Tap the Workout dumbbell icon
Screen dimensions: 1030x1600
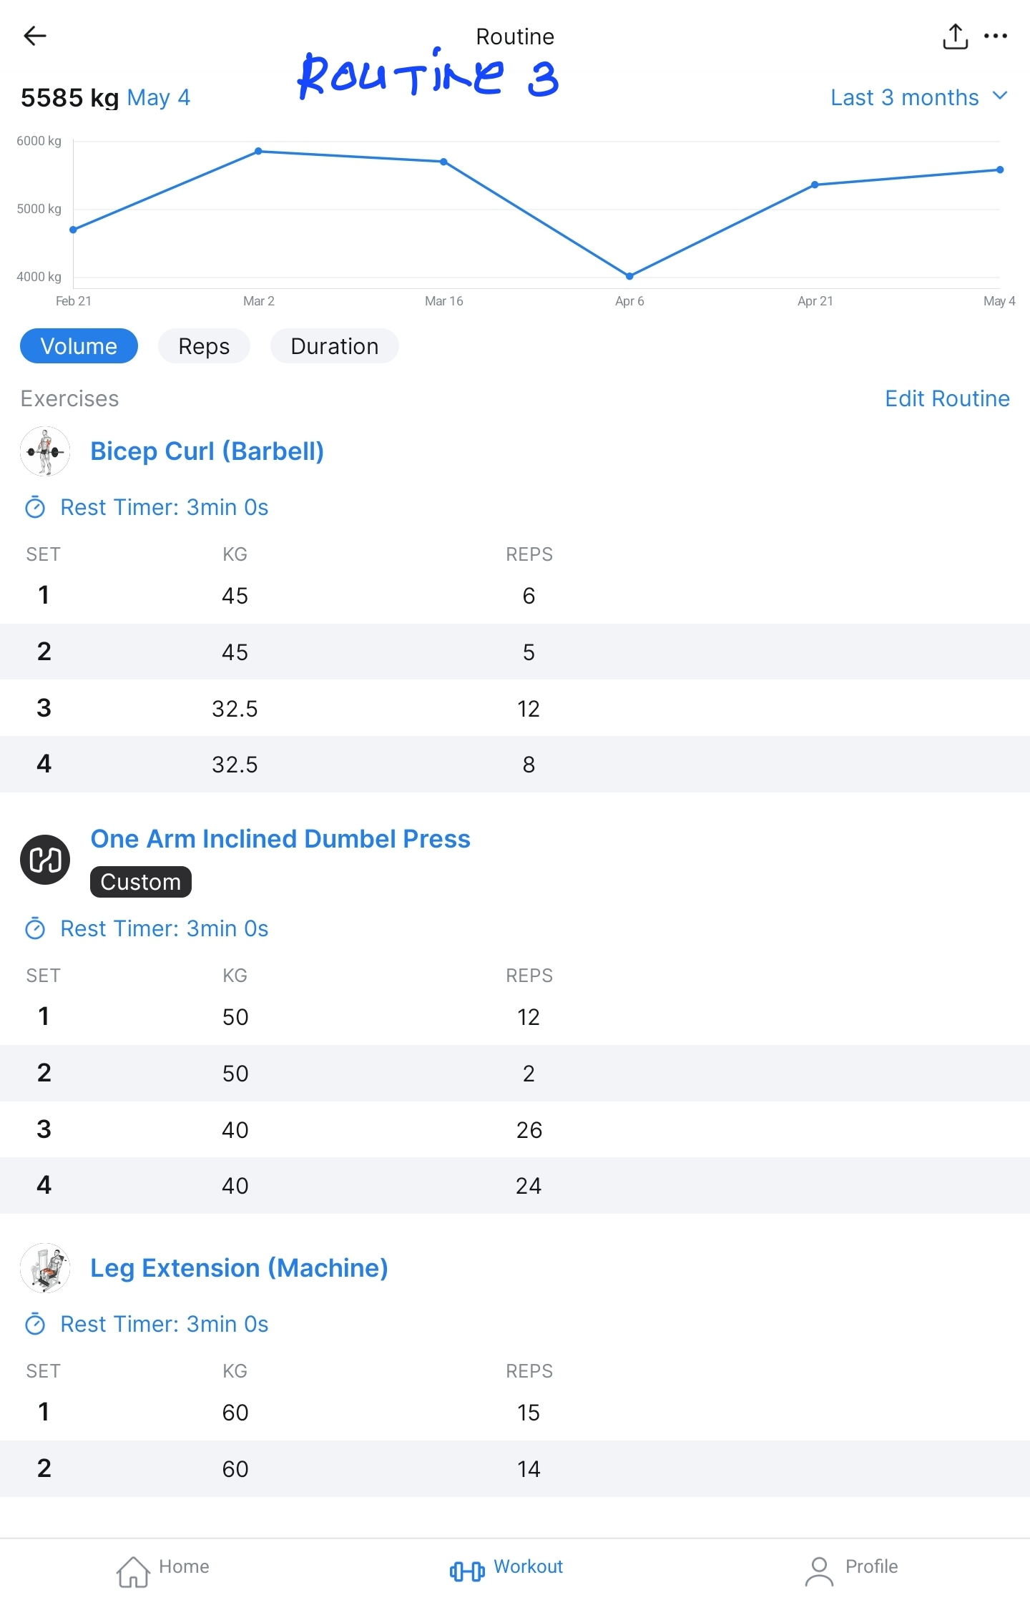click(x=467, y=1571)
